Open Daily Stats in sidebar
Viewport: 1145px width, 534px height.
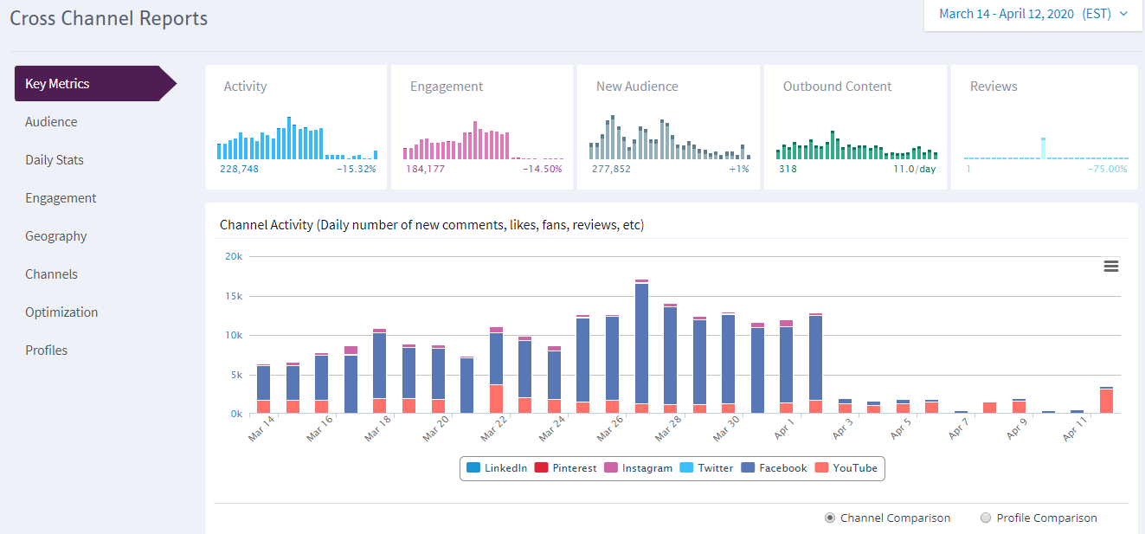(55, 160)
